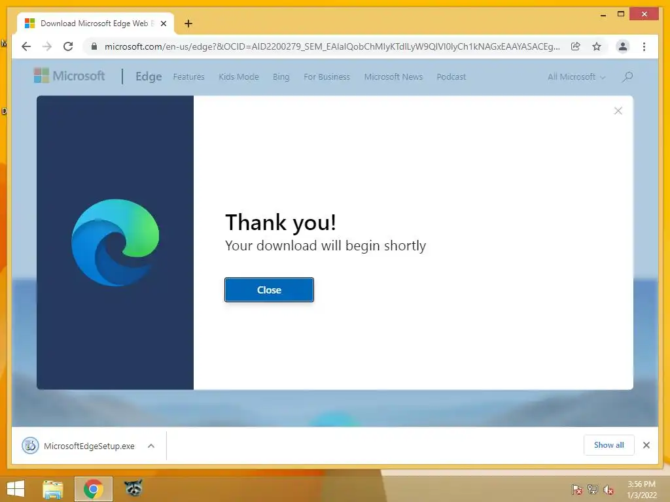Open the taskbar clock showing 3:56 PM

click(641, 490)
